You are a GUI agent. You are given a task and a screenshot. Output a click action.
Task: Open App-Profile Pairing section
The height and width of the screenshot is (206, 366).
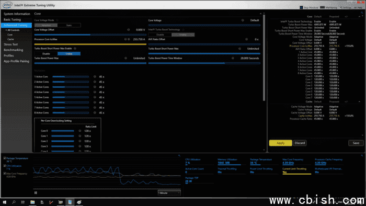[17, 61]
